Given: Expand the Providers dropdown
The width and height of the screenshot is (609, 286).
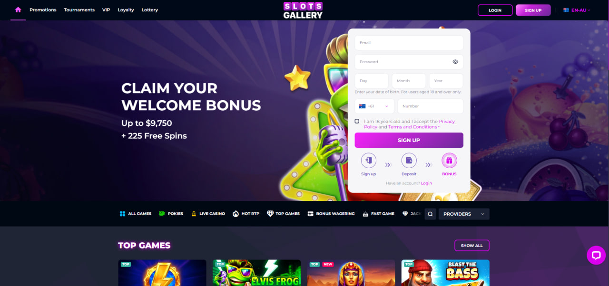Looking at the screenshot, I should coord(464,214).
